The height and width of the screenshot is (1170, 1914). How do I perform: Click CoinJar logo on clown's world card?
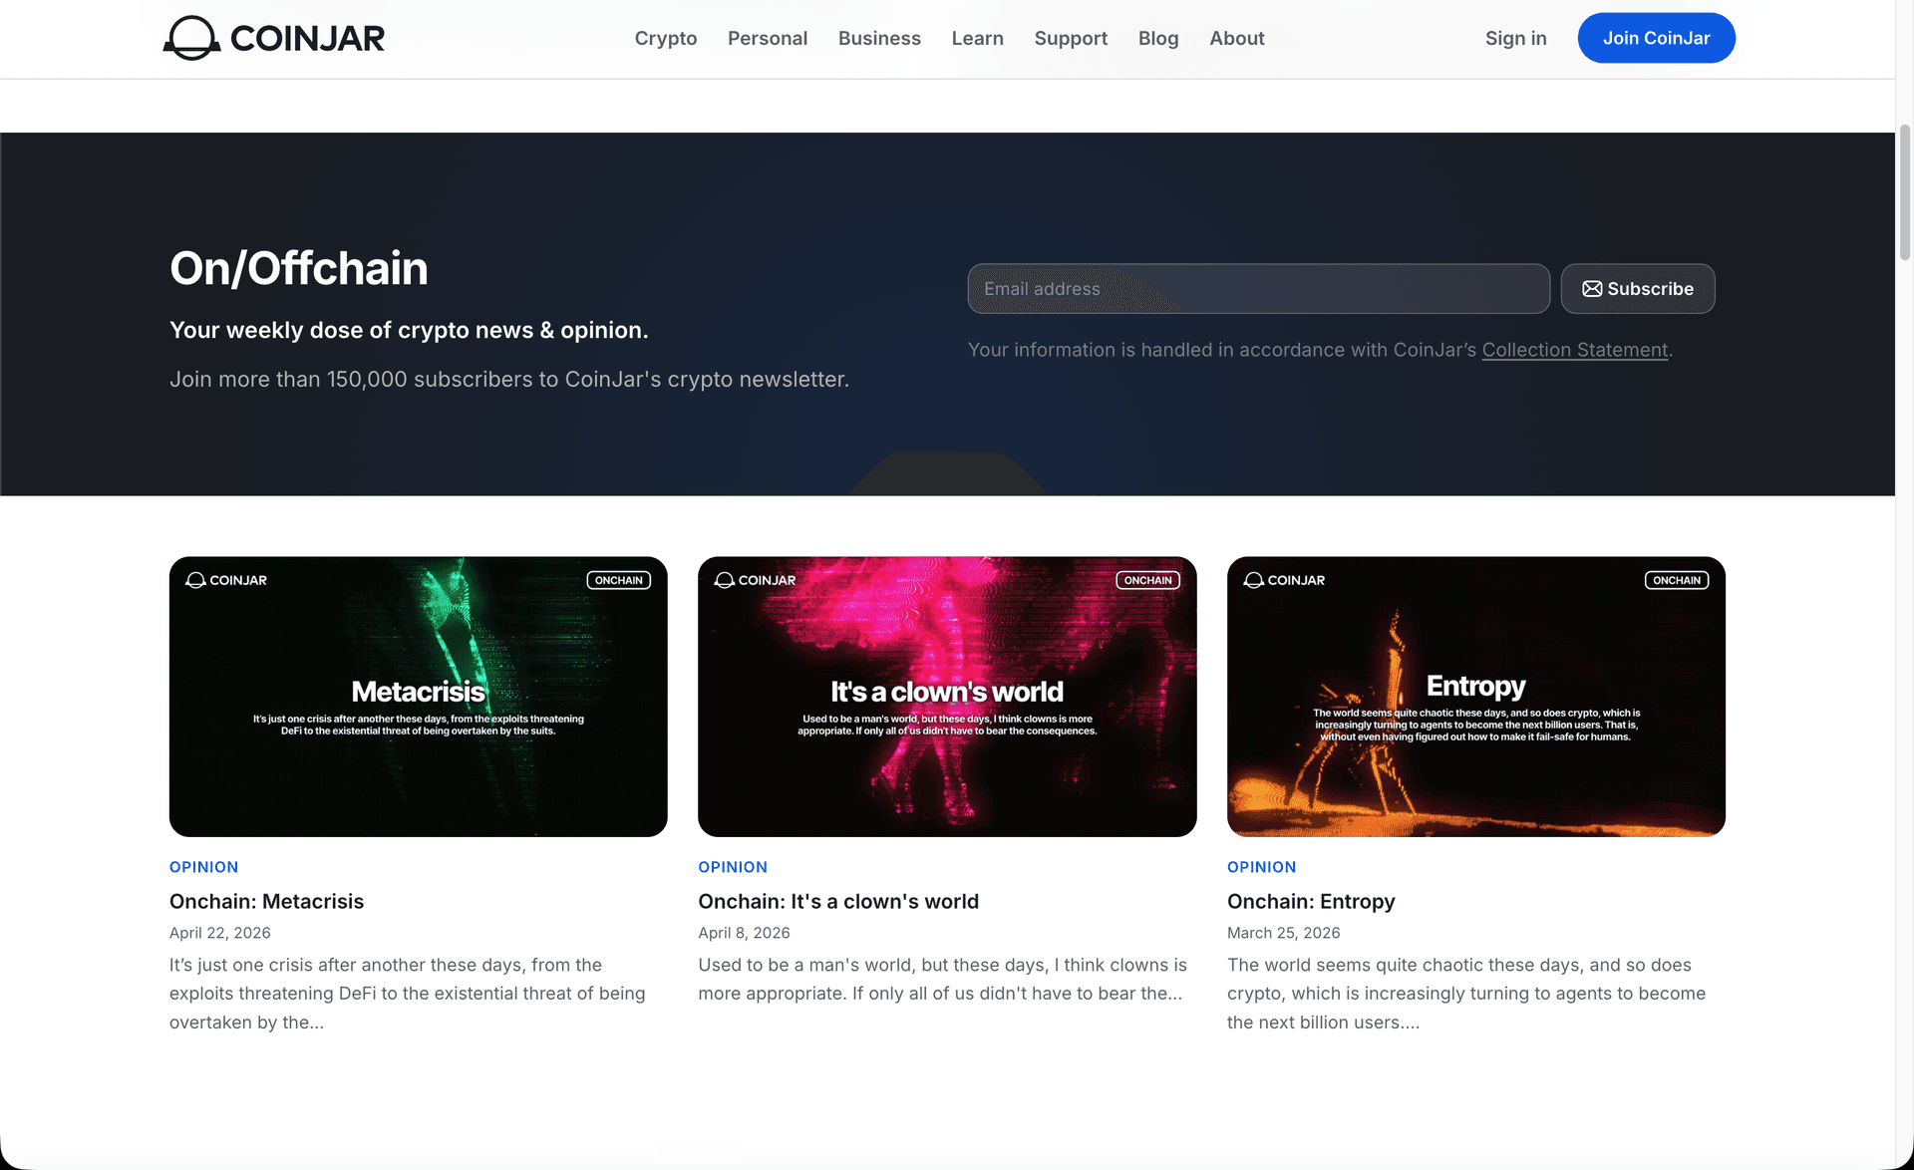point(756,580)
